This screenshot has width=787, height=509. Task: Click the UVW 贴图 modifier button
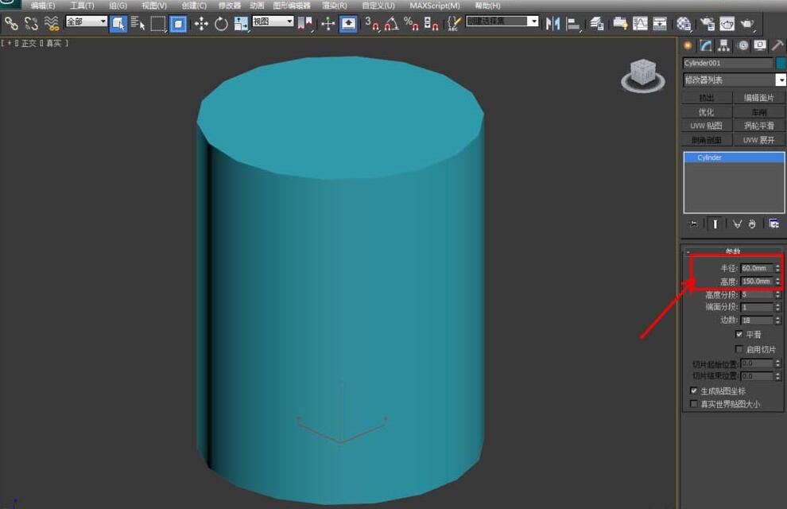click(706, 126)
